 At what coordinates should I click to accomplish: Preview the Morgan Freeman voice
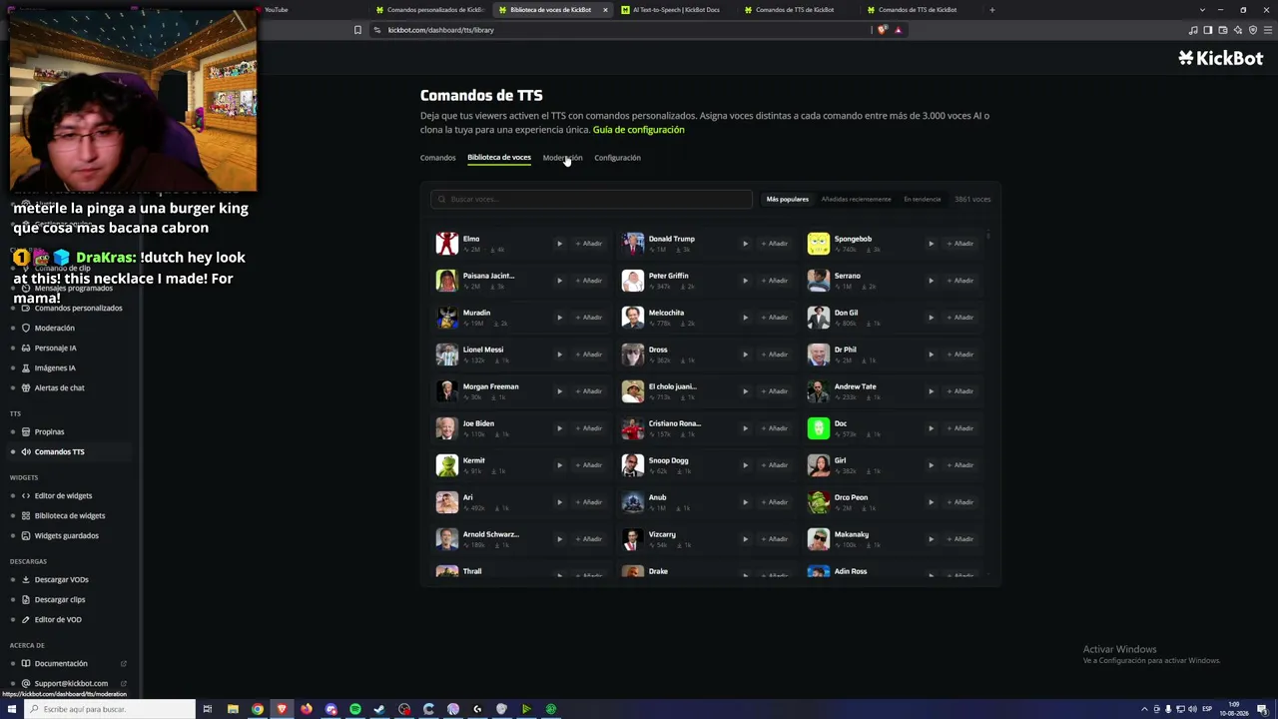(x=559, y=391)
